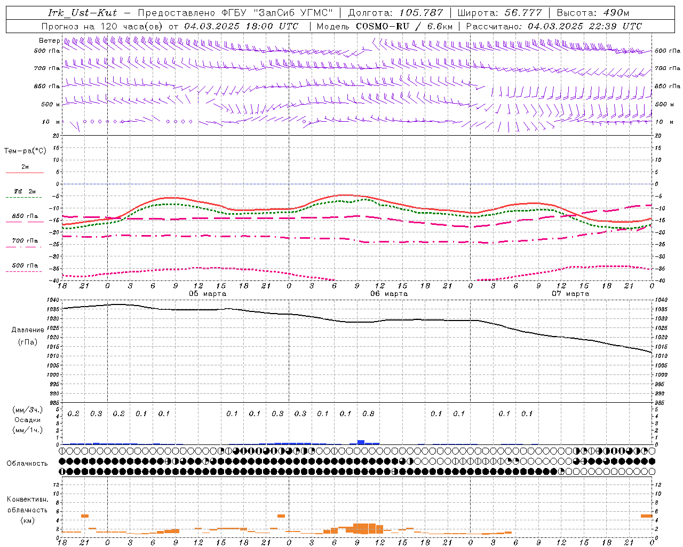Click the 0.8 precipitation value

click(x=368, y=413)
